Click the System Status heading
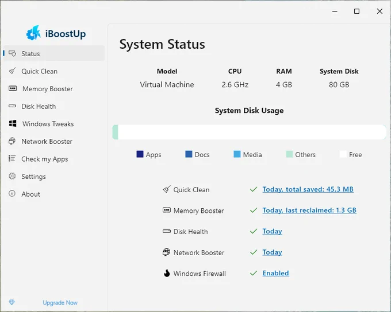Screen dimensions: 391x312 [x=162, y=44]
